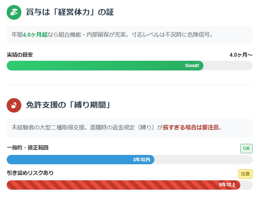
Task: Select the 免許支援の「縛り期間」 heading
Action: point(68,106)
